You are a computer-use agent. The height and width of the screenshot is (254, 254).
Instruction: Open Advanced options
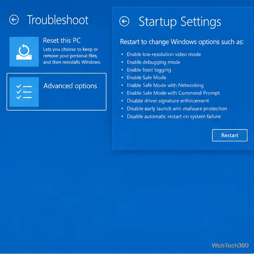(x=56, y=92)
